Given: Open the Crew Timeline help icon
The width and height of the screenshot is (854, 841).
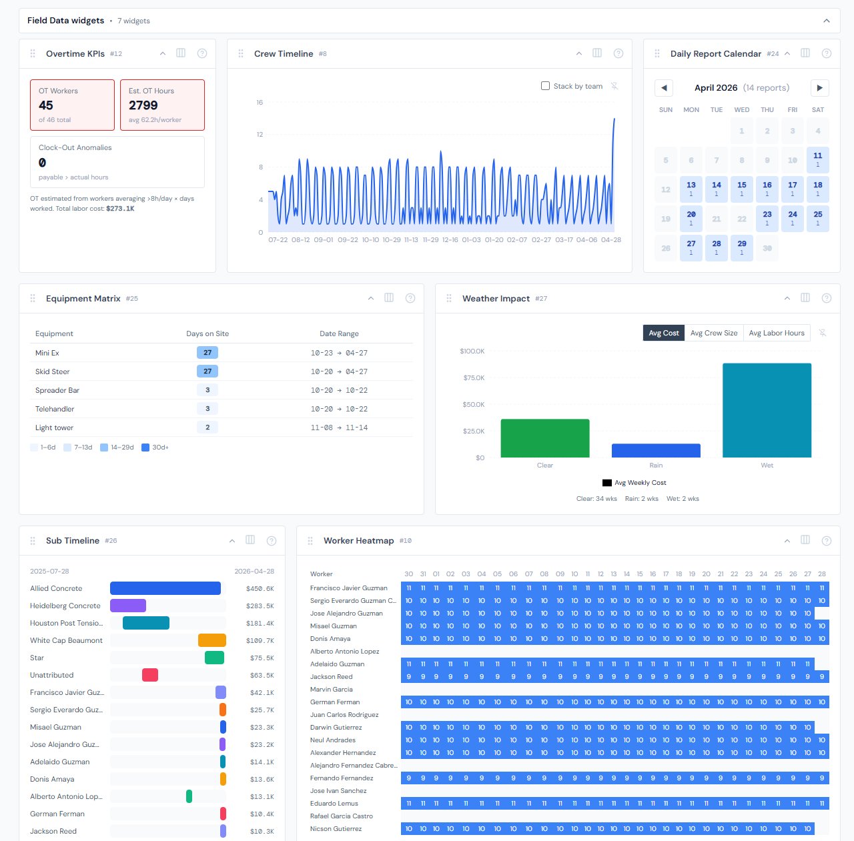Looking at the screenshot, I should tap(618, 53).
